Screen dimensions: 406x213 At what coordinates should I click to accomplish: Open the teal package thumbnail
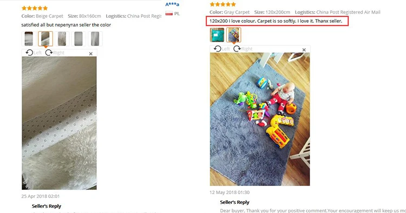tap(217, 35)
